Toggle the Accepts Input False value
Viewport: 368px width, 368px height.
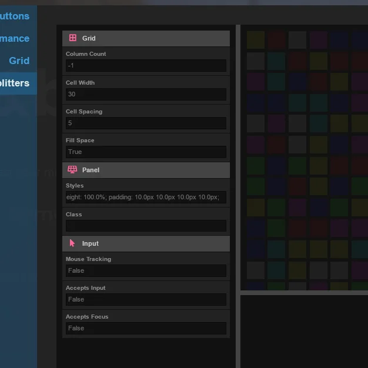[146, 299]
